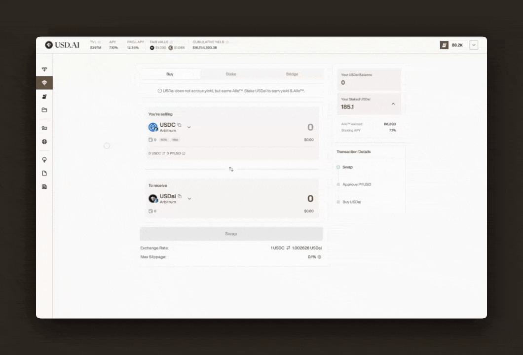Click the 88.2K Allo balance in header

pyautogui.click(x=457, y=45)
